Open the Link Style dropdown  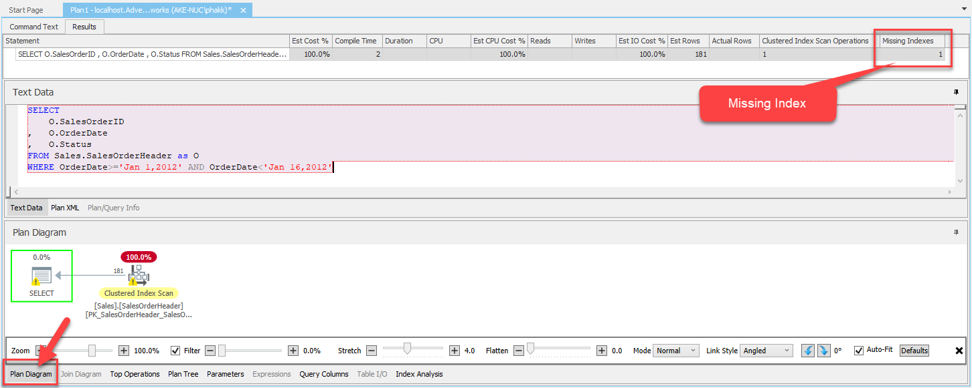766,351
